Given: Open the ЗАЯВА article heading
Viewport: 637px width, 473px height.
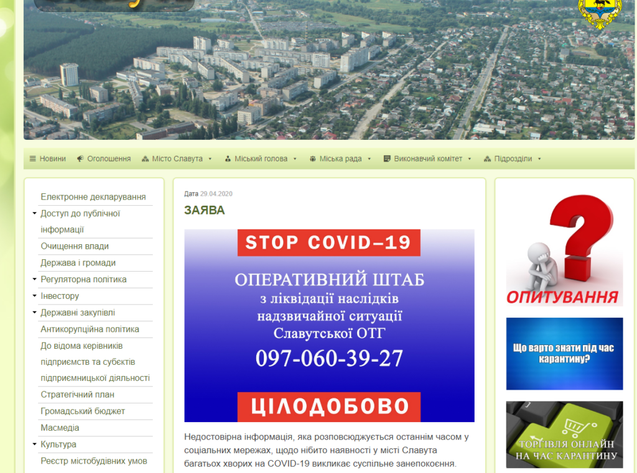Looking at the screenshot, I should coord(204,211).
